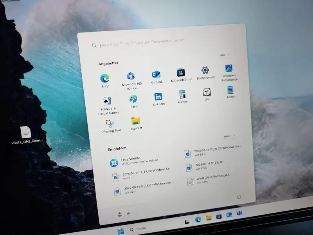Open the pinned Outlook app
Image resolution: width=313 pixels, height=235 pixels.
tap(156, 77)
